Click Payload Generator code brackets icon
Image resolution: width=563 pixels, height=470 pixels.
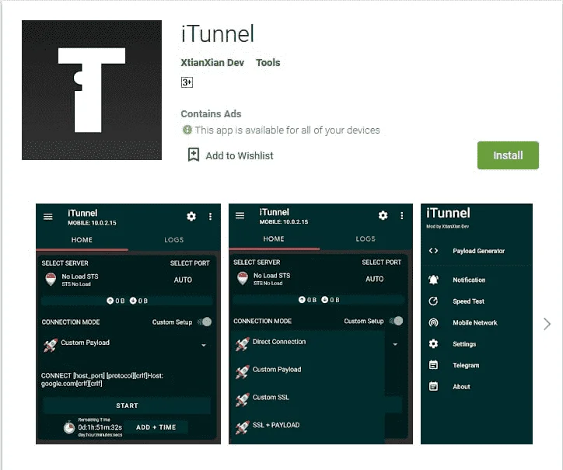pyautogui.click(x=433, y=251)
